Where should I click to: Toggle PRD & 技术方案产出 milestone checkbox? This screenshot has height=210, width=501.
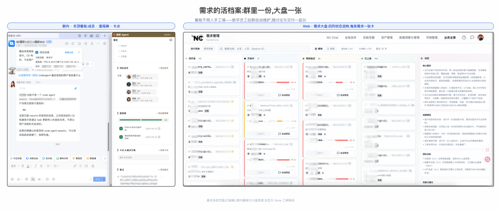121,128
